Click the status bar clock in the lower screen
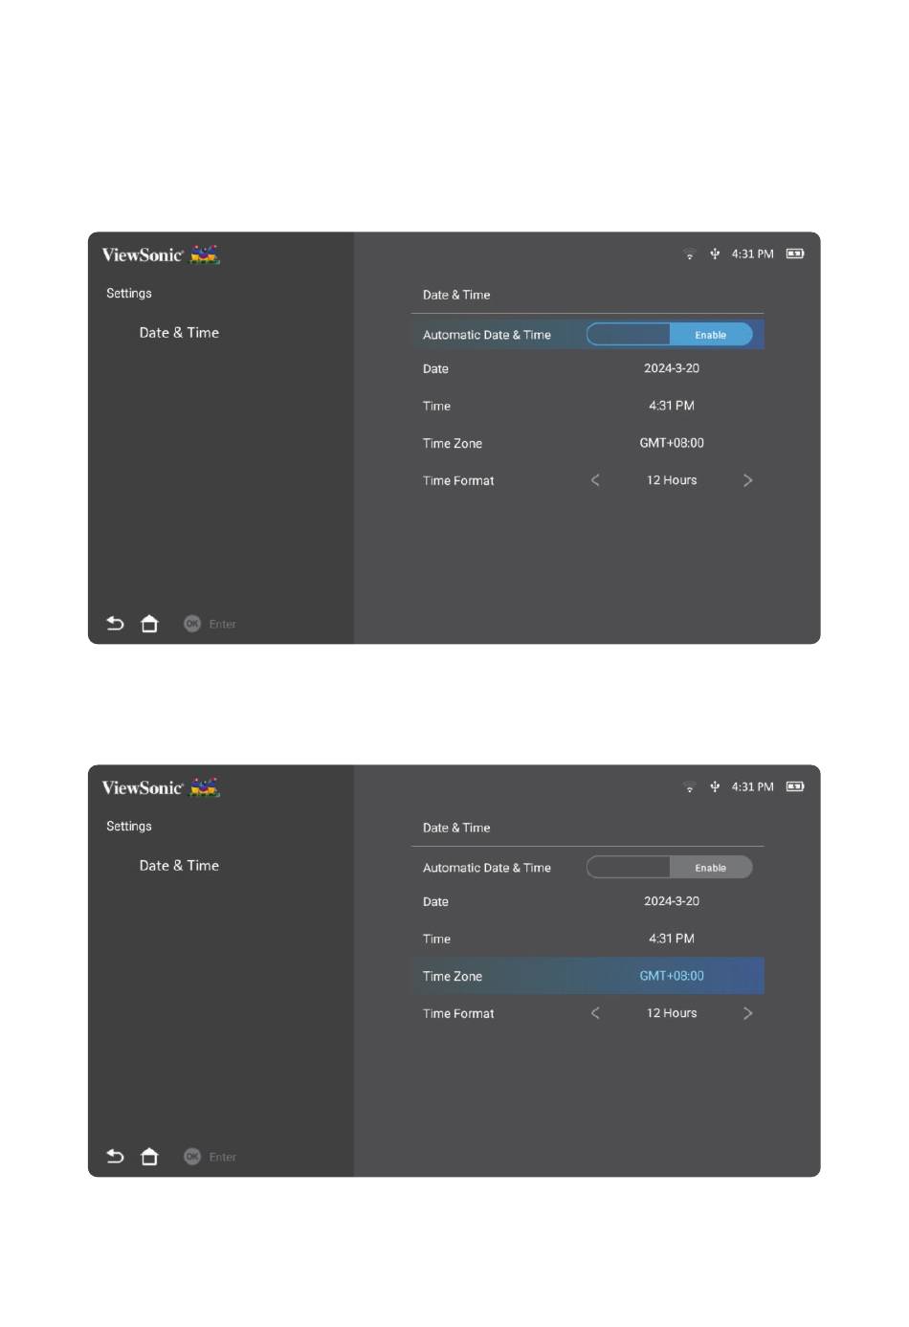The image size is (909, 1327). (753, 787)
